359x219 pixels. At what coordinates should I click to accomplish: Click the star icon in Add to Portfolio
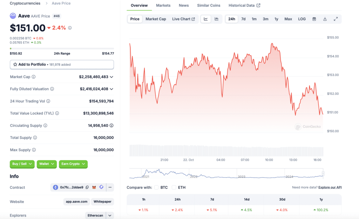[x=15, y=64]
